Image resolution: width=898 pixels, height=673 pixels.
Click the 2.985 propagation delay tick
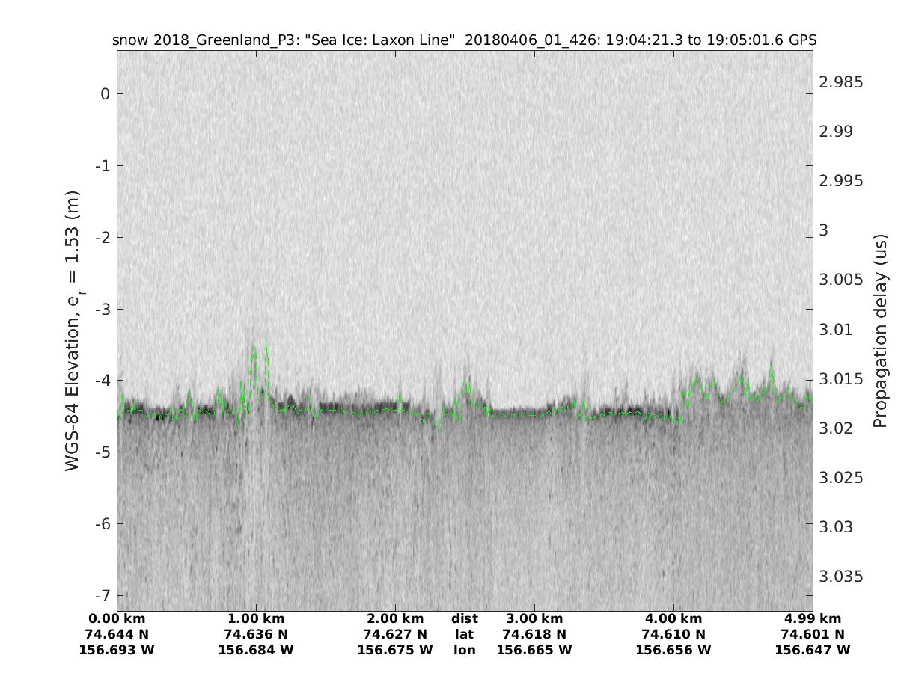[x=841, y=82]
